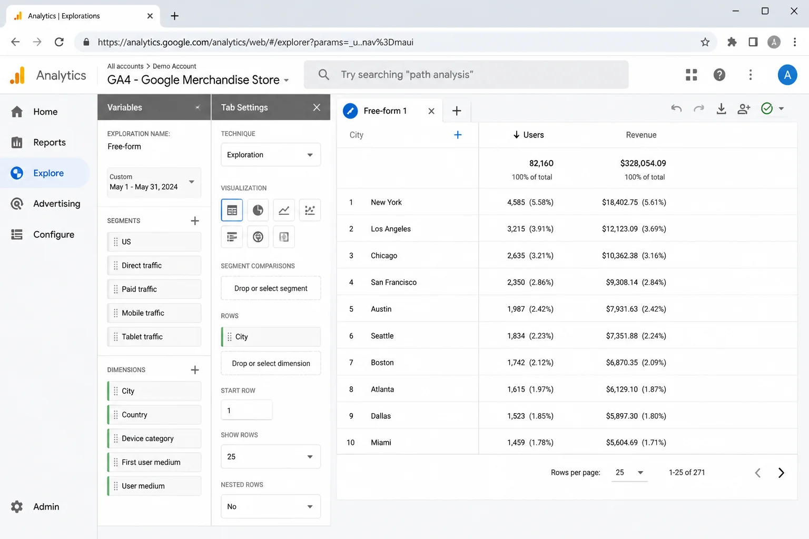Share exploration with other users
This screenshot has height=539, width=809.
(744, 108)
